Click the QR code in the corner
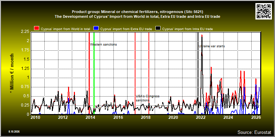Screen dimensions: 275x137 pos(264,11)
